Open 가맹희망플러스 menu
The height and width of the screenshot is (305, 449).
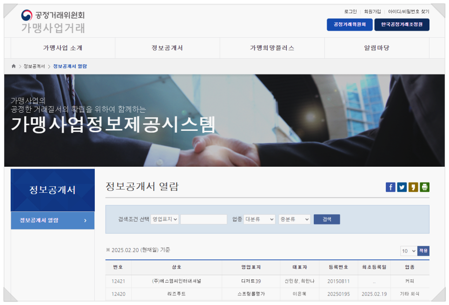[272, 48]
